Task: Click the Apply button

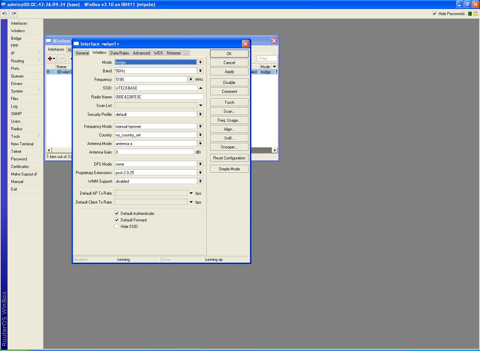Action: point(229,72)
